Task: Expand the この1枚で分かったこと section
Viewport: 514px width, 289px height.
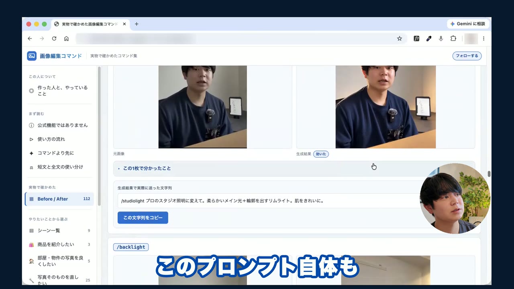Action: [x=294, y=169]
